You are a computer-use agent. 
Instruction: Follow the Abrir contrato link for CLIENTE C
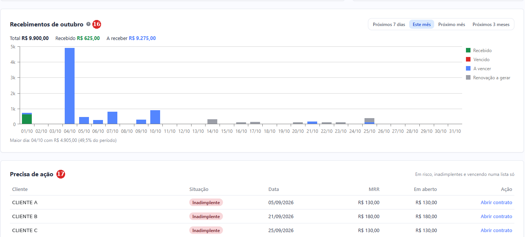(496, 231)
